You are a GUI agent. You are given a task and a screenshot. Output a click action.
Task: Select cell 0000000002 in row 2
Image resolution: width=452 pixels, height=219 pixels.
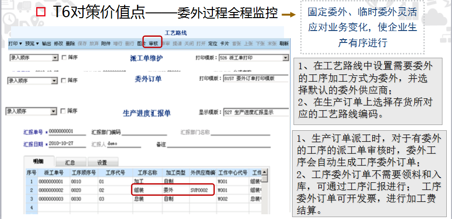point(53,190)
